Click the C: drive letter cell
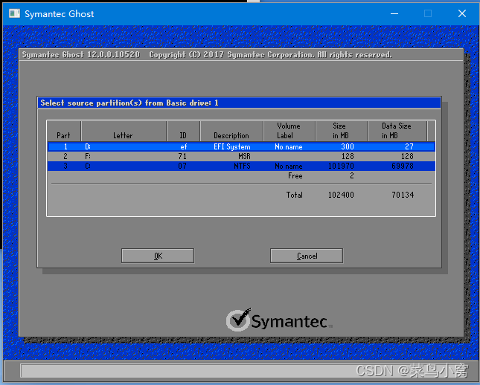This screenshot has height=385, width=480. [88, 166]
